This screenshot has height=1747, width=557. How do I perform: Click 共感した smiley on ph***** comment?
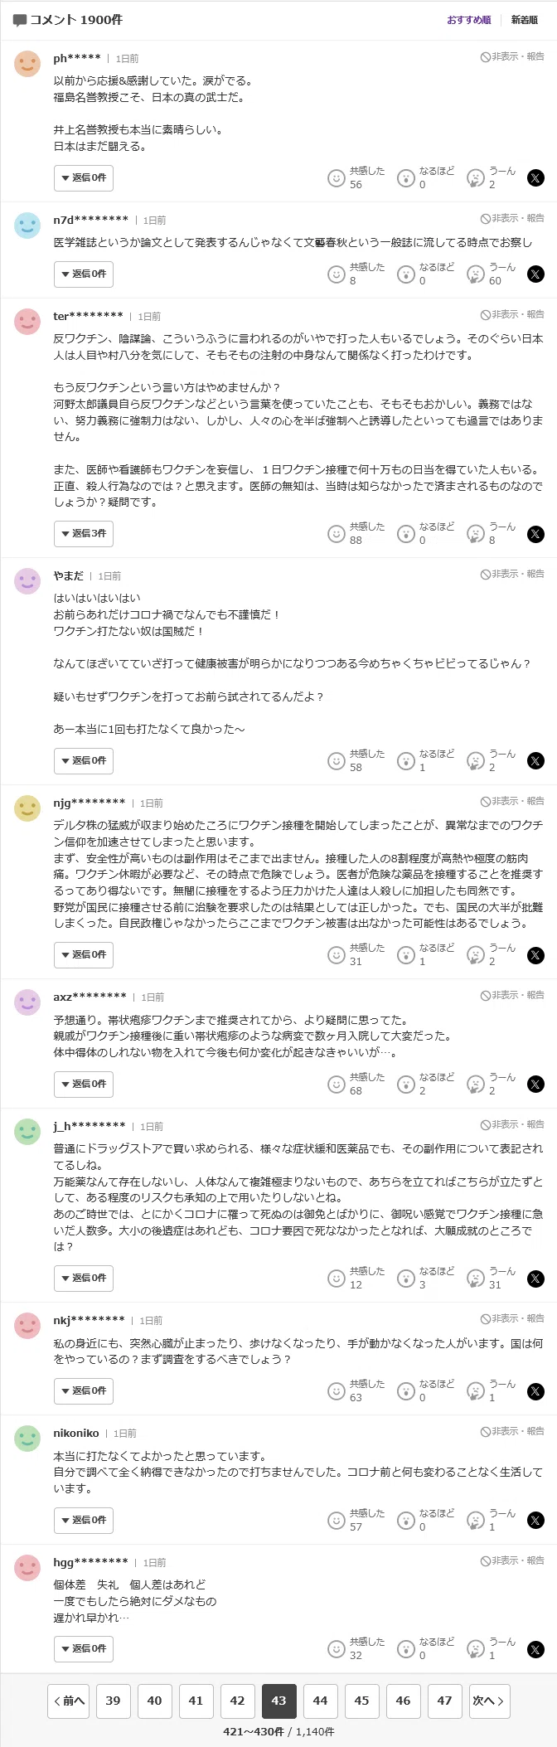[x=336, y=177]
